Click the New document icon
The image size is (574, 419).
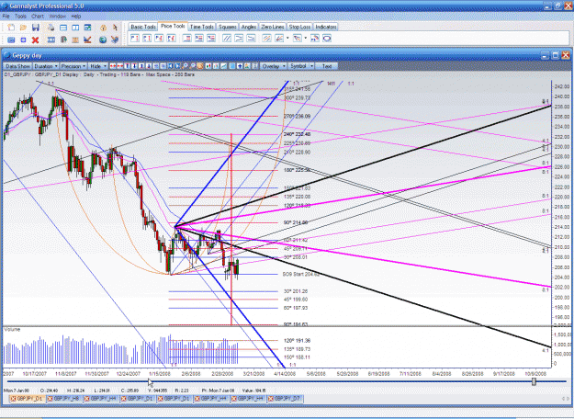coord(11,28)
